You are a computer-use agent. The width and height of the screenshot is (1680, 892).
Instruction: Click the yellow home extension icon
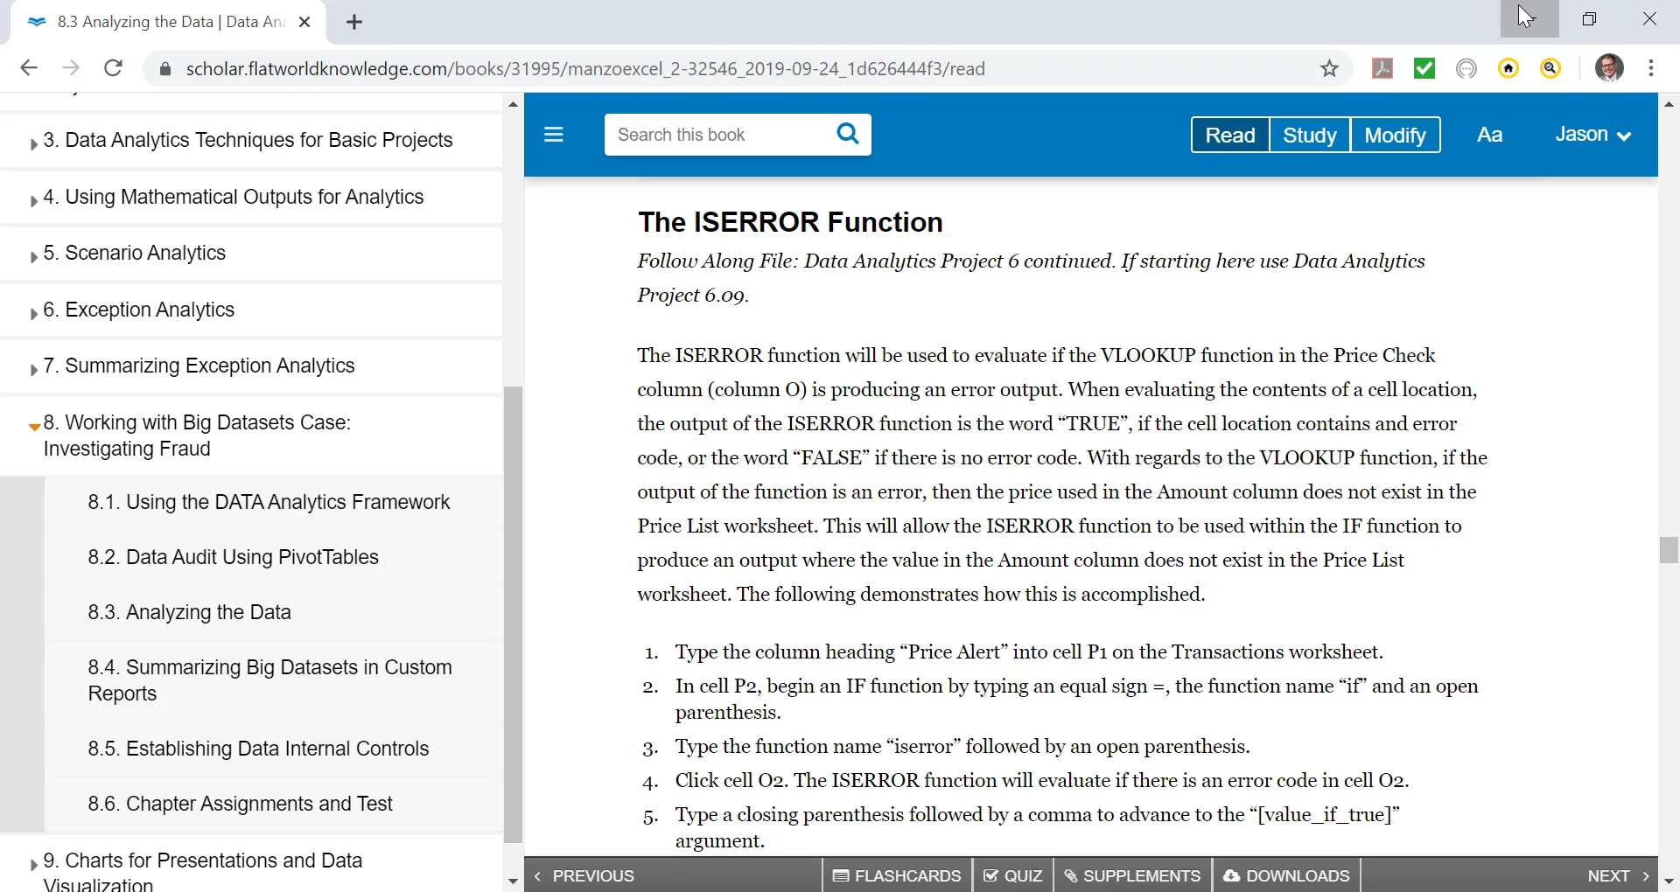(1508, 68)
